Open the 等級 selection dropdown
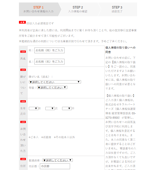Image resolution: width=150 pixels, height=170 pixels. [52, 87]
